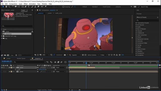Screen dimensions: 161x91
Task: Click the Composition Mini-Flowchart timeline icon
Action: click(x=47, y=62)
